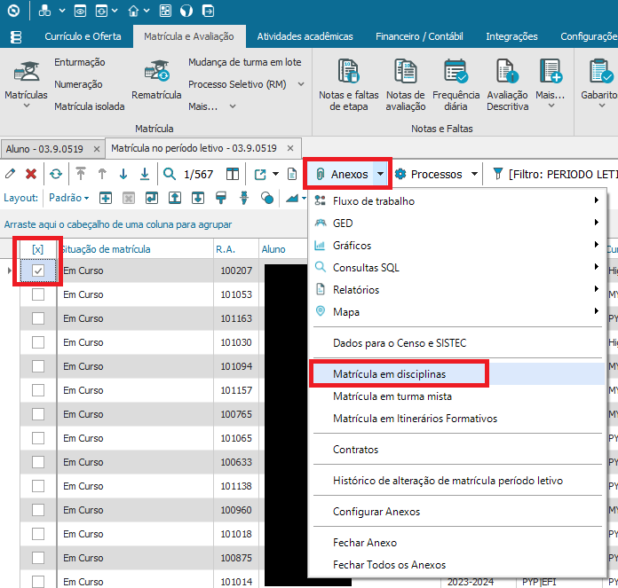Screen dimensions: 618x588
Task: Click the export icon in toolbar
Action: (x=260, y=174)
